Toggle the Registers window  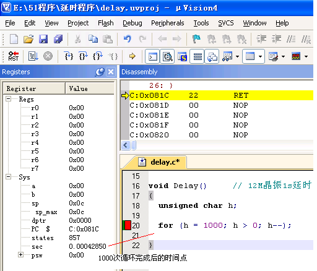[197, 56]
